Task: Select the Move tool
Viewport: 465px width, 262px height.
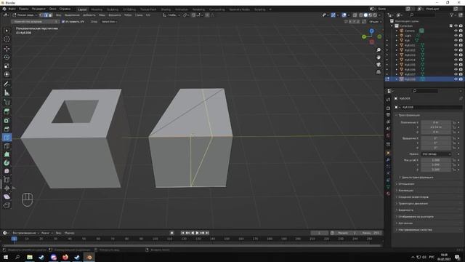Action: point(7,49)
